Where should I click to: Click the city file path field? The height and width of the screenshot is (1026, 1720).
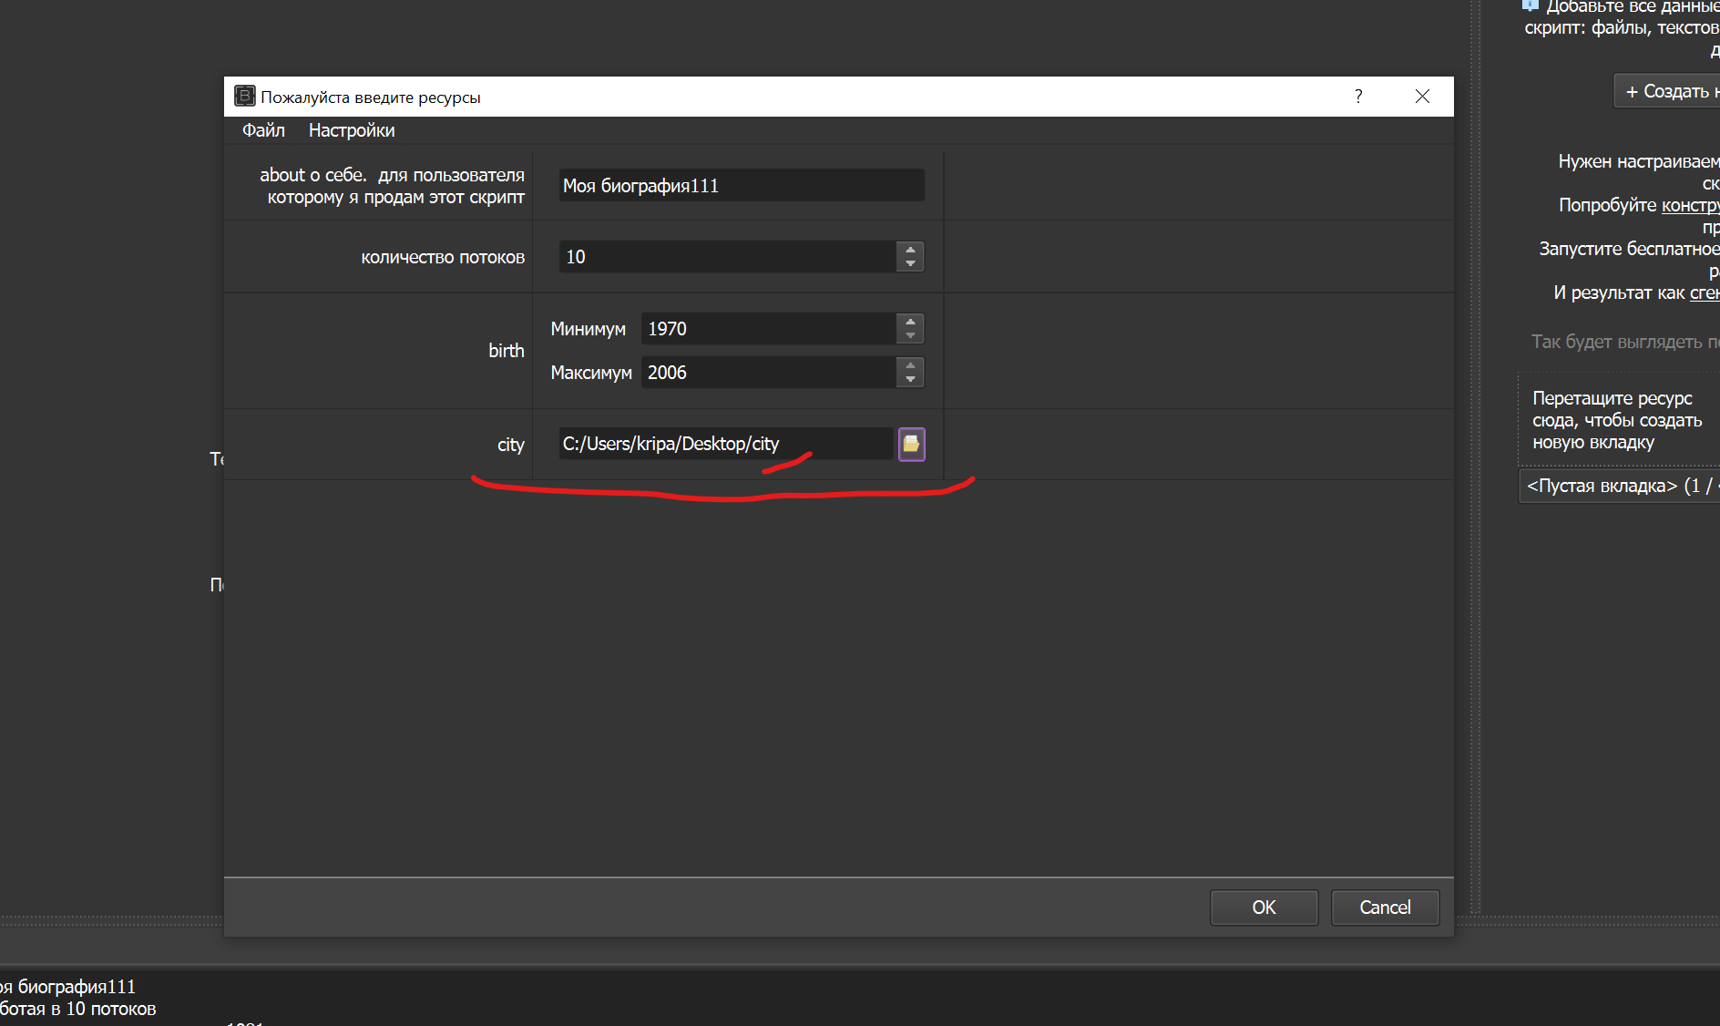725,444
